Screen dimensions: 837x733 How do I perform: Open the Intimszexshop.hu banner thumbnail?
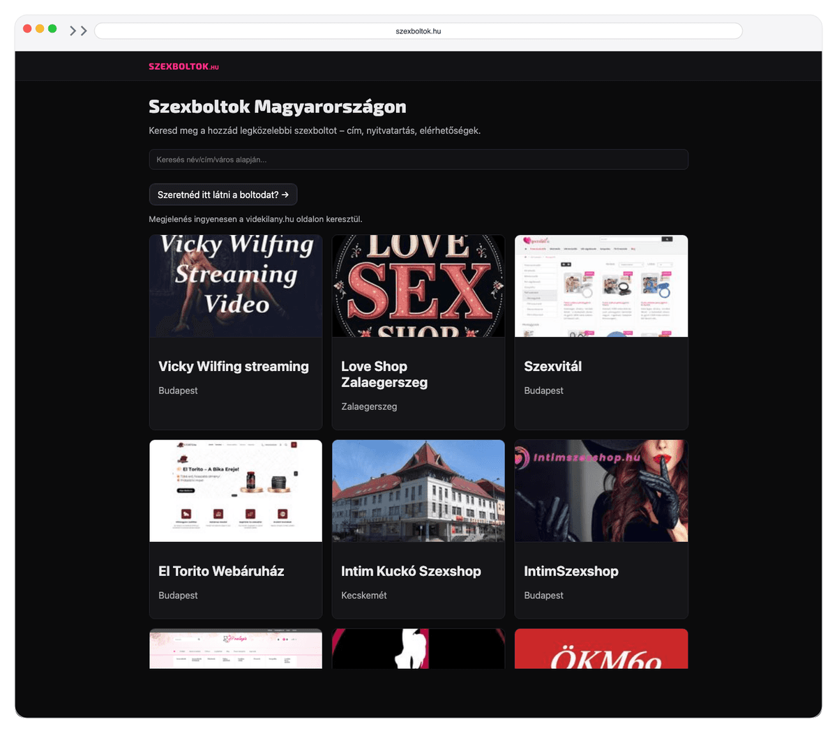(x=601, y=490)
